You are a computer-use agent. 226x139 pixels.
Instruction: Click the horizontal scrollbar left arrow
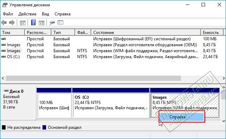(3, 78)
